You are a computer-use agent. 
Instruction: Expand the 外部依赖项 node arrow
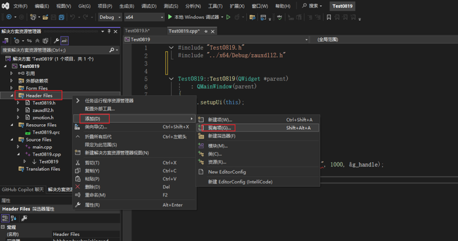click(x=11, y=81)
